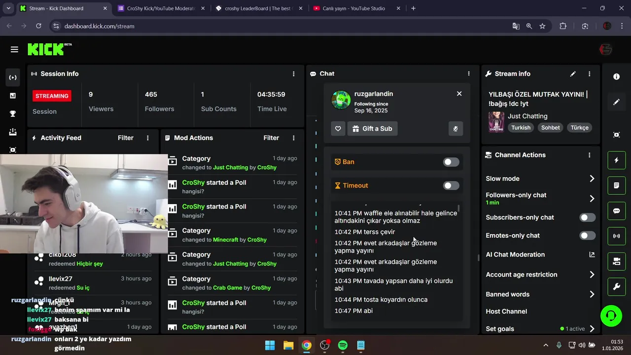Open Activity Feed three-dot menu
631x355 pixels.
(x=147, y=138)
